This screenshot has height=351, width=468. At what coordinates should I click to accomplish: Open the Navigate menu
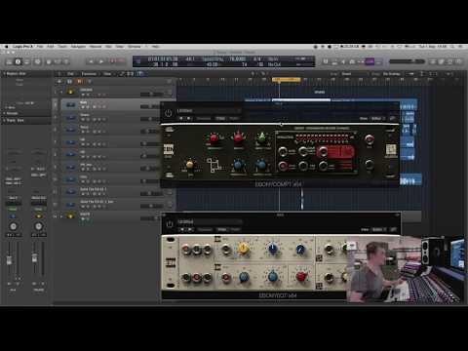pyautogui.click(x=78, y=47)
